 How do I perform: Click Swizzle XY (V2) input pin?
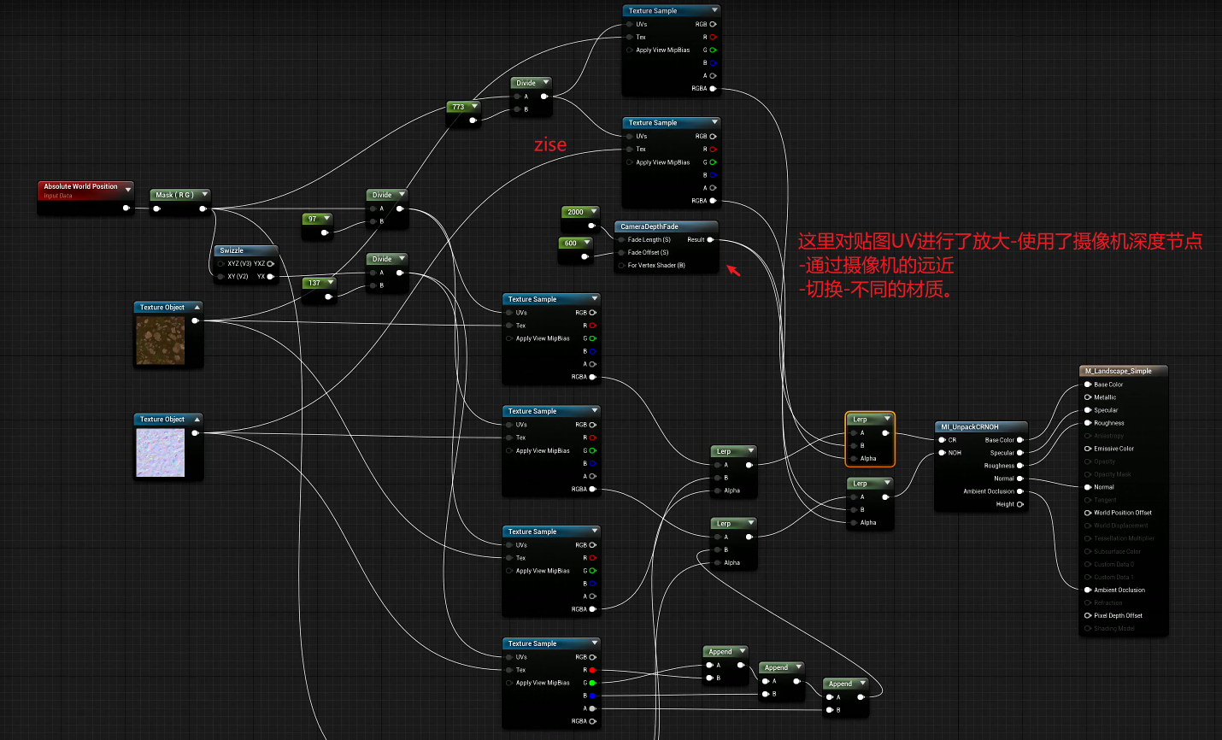click(x=221, y=276)
